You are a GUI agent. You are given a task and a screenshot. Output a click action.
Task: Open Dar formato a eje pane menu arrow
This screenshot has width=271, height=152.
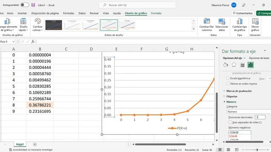pos(265,51)
